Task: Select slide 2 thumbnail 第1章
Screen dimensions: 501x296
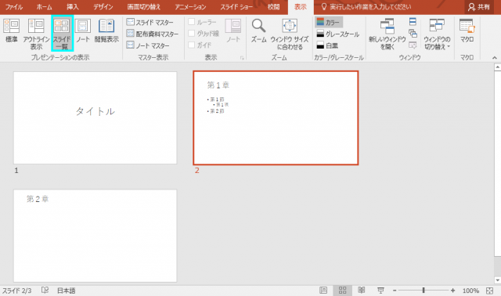Action: coord(276,118)
